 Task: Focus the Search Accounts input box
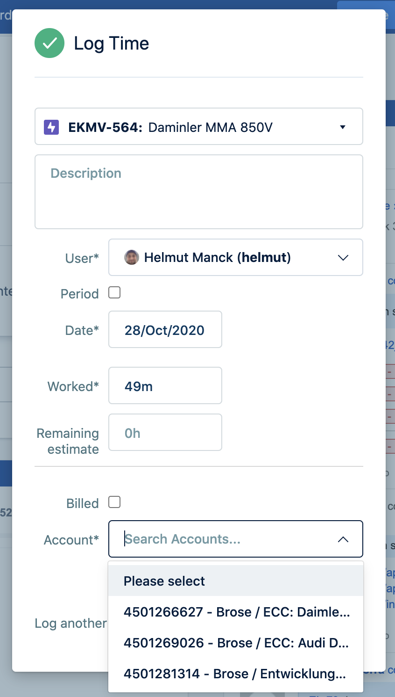tap(224, 539)
